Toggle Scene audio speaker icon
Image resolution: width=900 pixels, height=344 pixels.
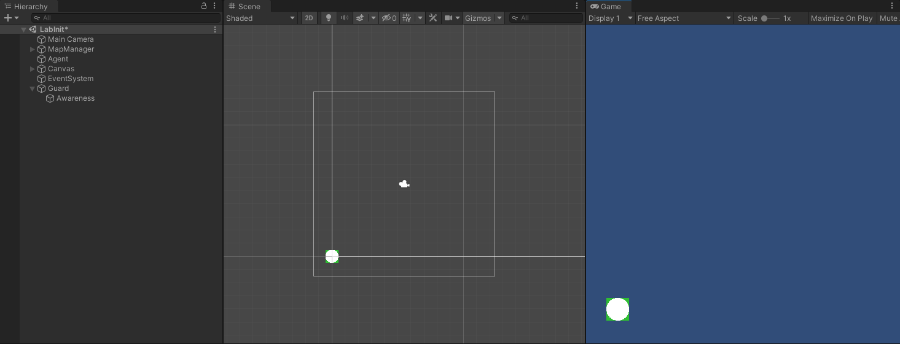[x=345, y=18]
